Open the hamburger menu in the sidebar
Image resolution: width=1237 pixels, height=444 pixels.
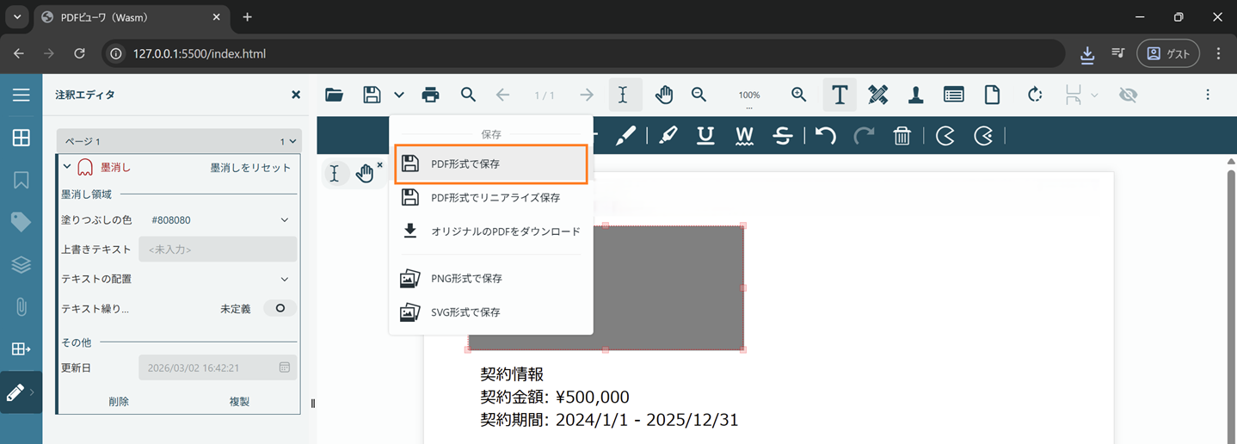pos(21,95)
